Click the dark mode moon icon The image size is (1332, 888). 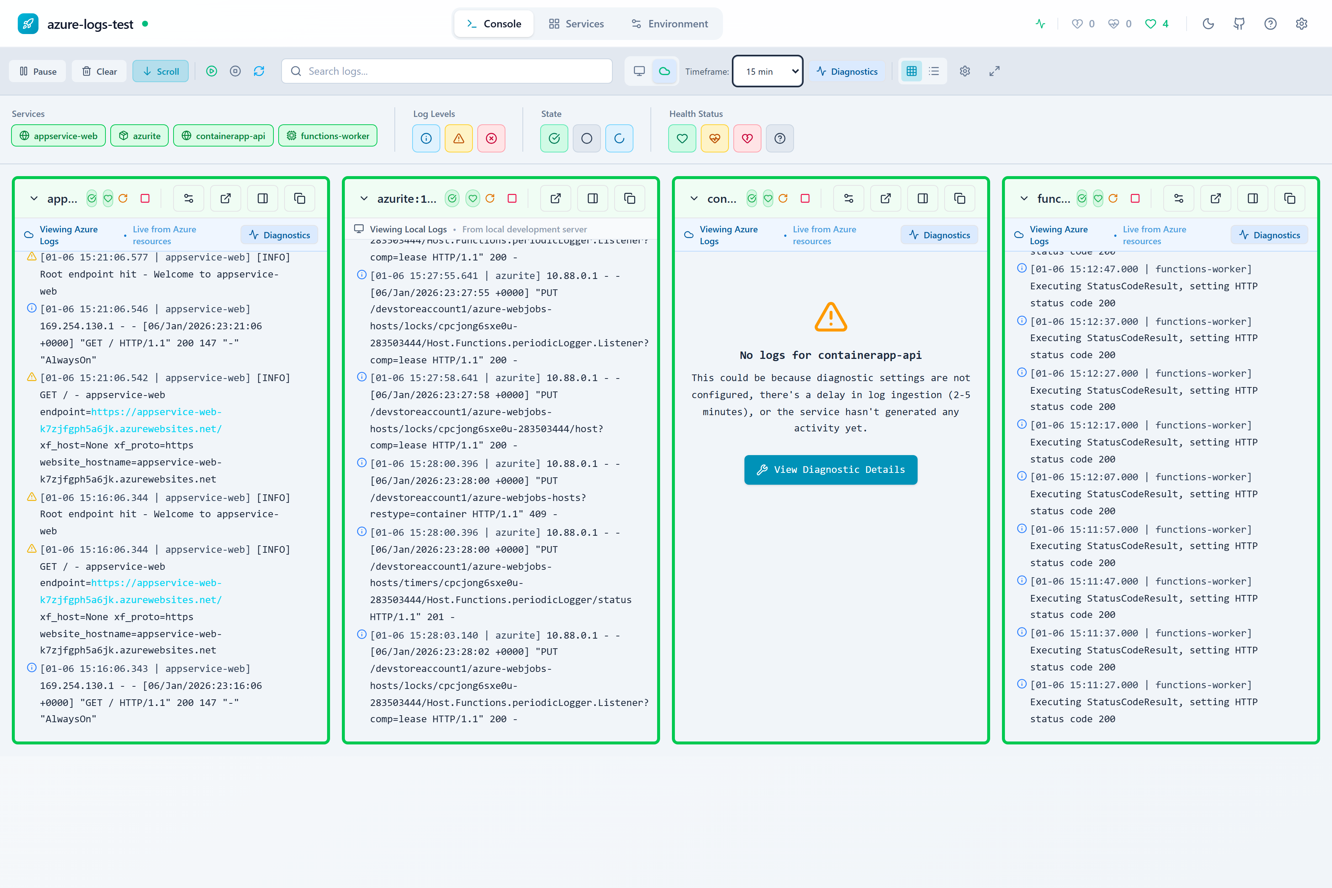(1208, 24)
